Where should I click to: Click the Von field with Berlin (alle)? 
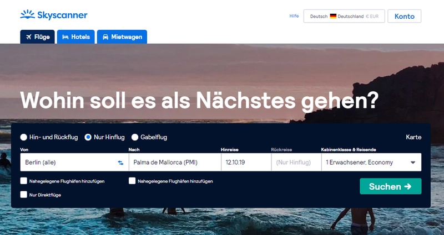[x=74, y=162]
